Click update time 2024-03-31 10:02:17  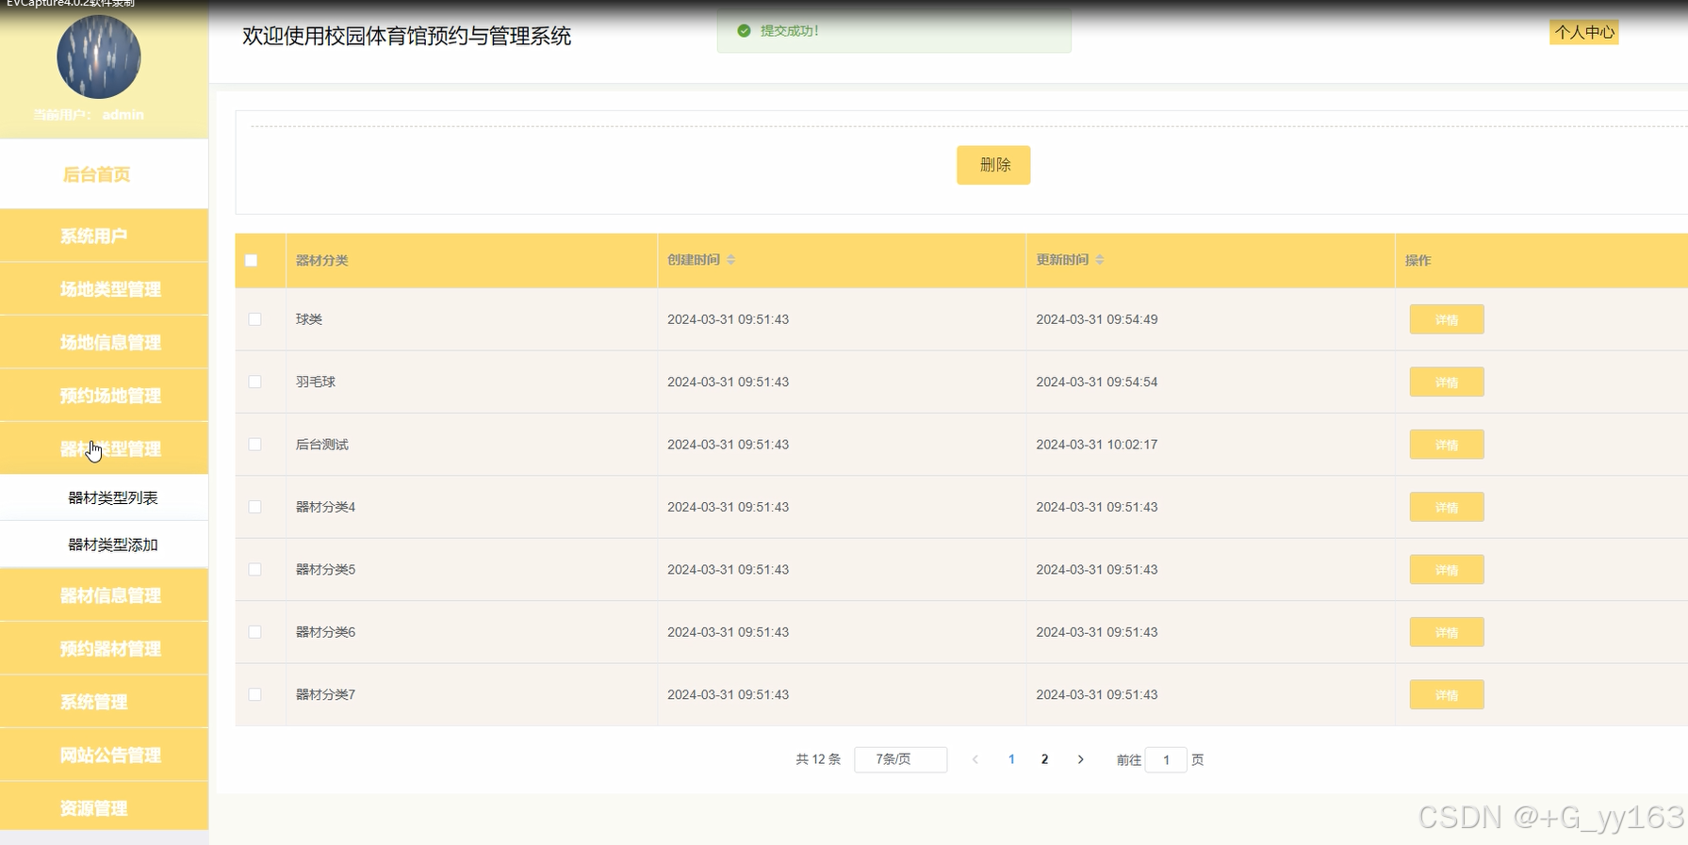(x=1097, y=445)
